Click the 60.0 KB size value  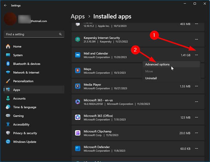point(185,149)
